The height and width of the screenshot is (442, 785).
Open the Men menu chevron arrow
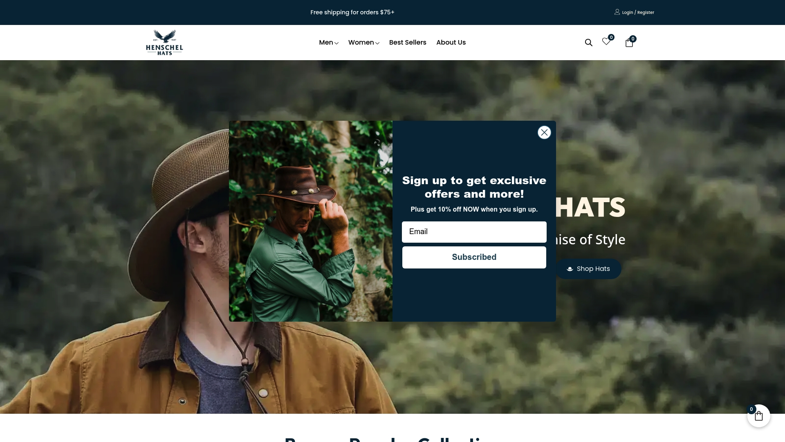[337, 43]
